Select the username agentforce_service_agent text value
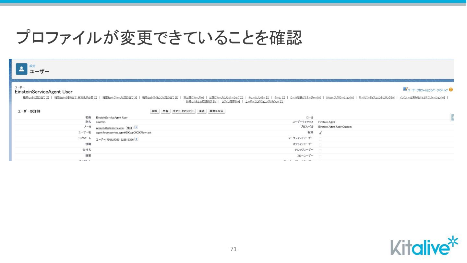This screenshot has width=467, height=263. [124, 132]
